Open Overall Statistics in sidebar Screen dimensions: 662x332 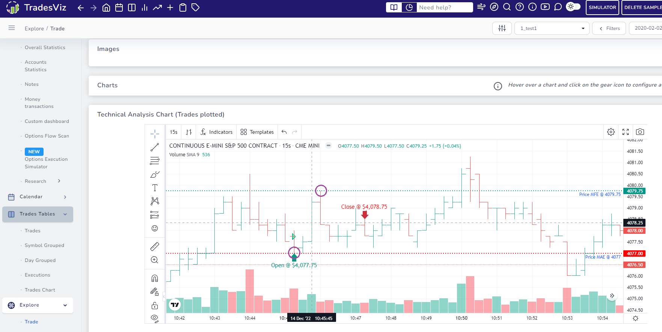click(45, 48)
